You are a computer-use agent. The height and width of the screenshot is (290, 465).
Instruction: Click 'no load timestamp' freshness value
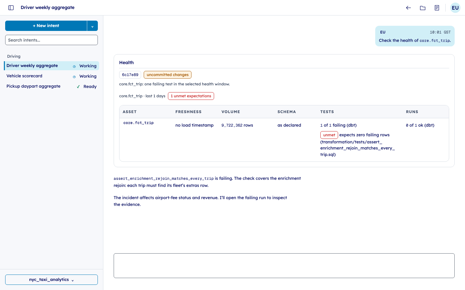(x=194, y=125)
